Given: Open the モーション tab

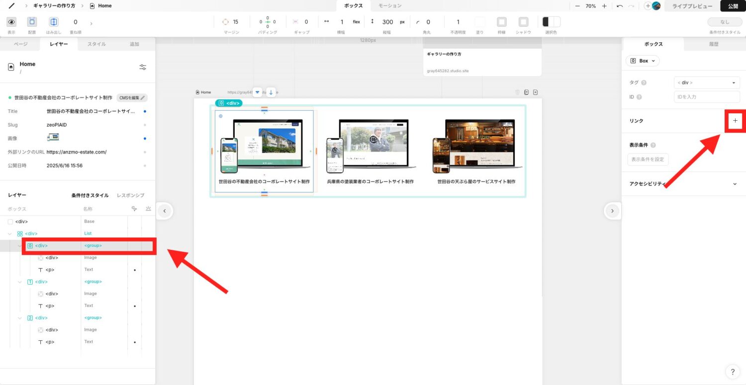Looking at the screenshot, I should pyautogui.click(x=391, y=5).
